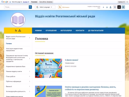Expand Відділ освіти Рогатинської міської ради sidebar item
Viewport: 129px width, 97px height.
(30, 37)
